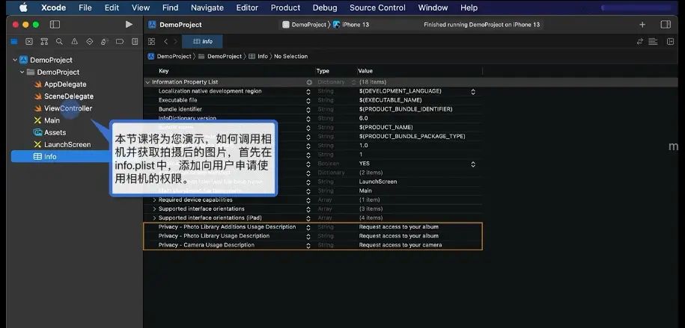
Task: Open the Debug navigator icon
Action: 104,42
